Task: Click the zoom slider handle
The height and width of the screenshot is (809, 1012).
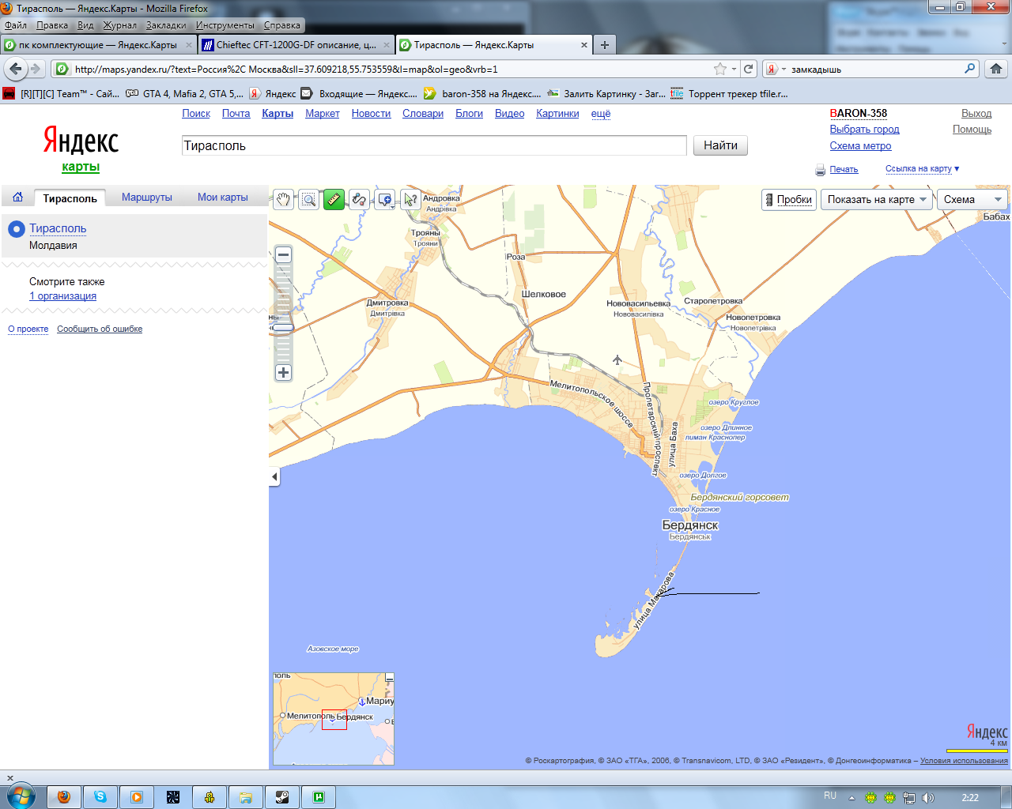Action: [x=283, y=327]
